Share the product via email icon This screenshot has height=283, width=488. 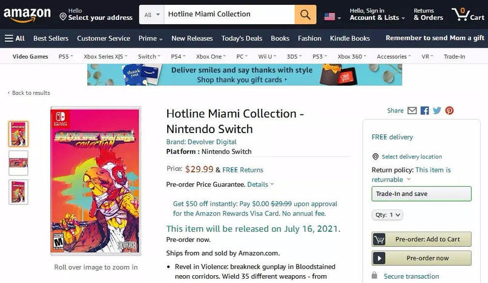tap(412, 111)
